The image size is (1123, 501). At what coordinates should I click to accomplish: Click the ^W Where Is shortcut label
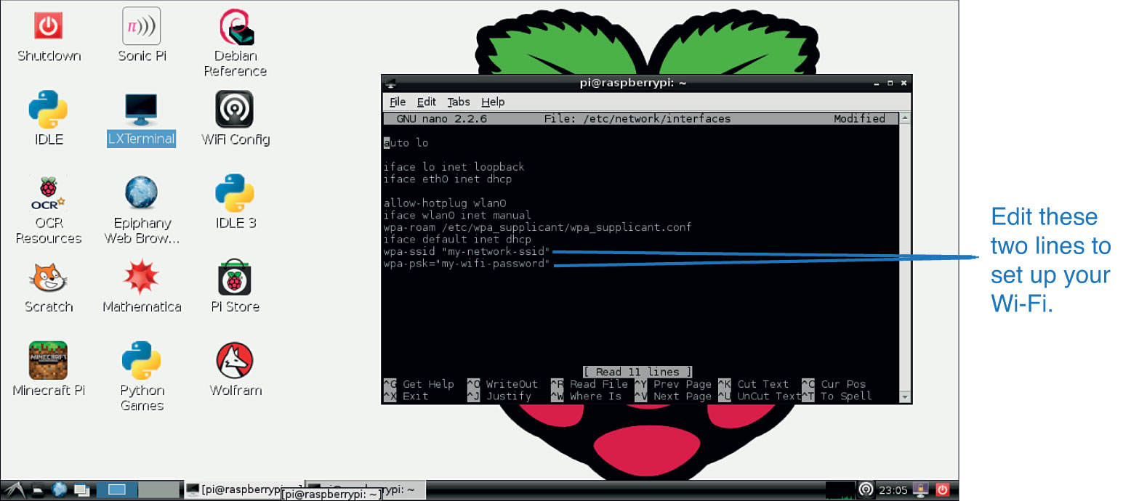point(586,396)
